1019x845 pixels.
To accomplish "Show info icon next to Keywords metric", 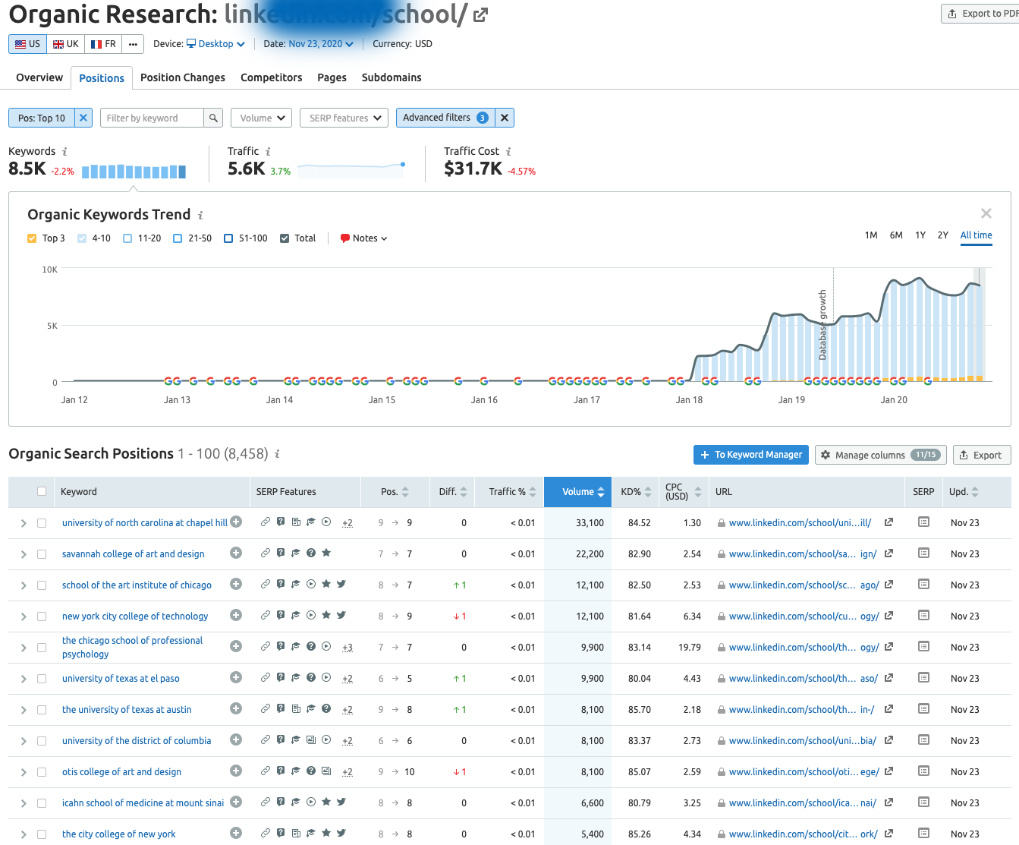I will point(64,152).
